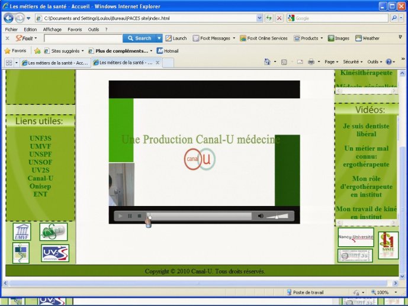The width and height of the screenshot is (408, 306).
Task: Click the Refresh page icon
Action: (269, 18)
